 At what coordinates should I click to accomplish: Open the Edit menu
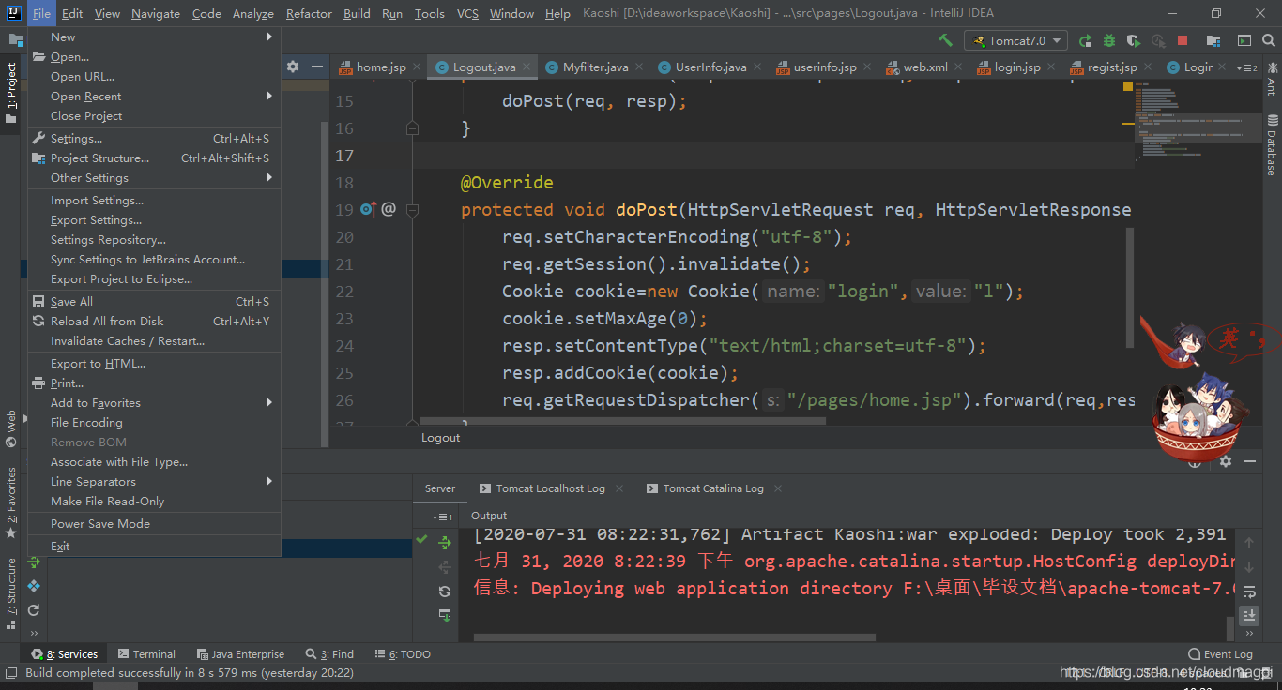[x=72, y=13]
